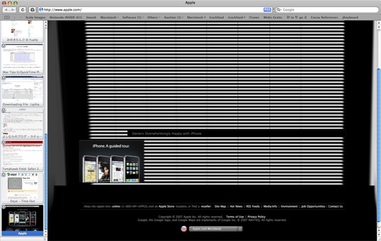The height and width of the screenshot is (241, 381).
Task: Open the iTunes bookmark in the bookmarks bar
Action: tap(254, 18)
